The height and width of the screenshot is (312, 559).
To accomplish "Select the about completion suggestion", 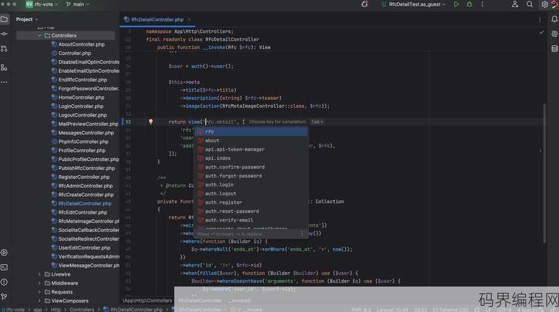I will [x=251, y=141].
